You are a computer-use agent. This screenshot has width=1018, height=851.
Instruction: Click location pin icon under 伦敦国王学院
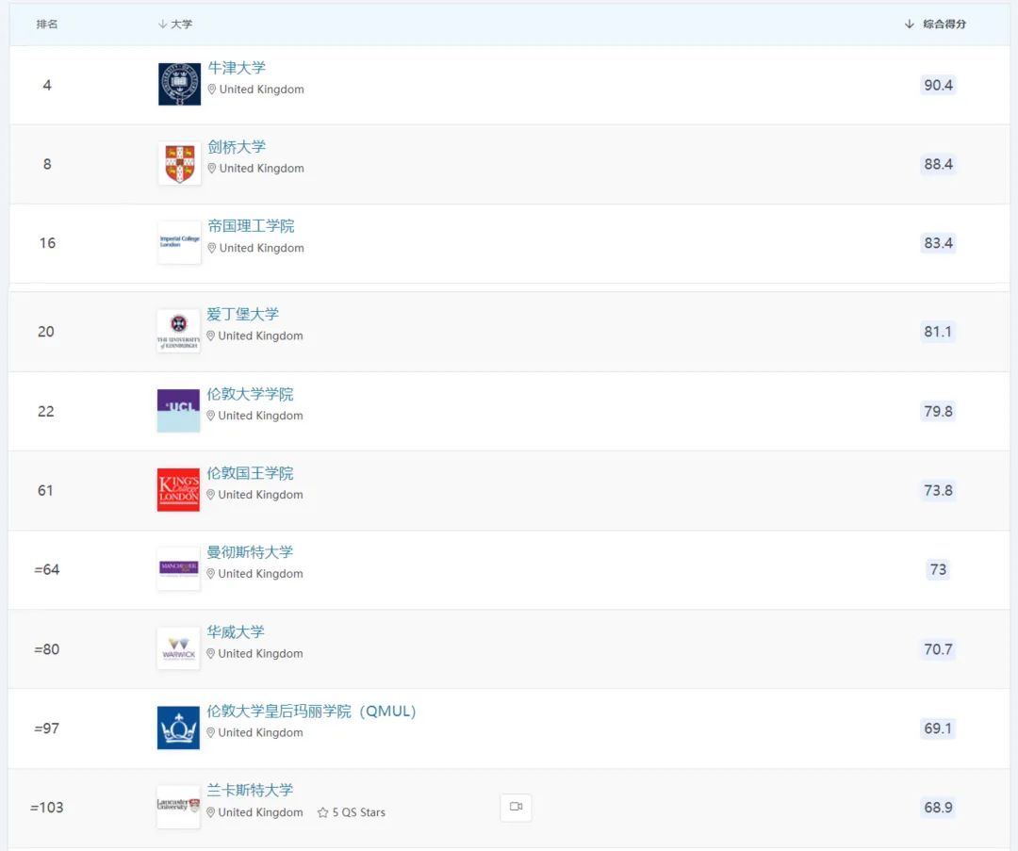coord(210,495)
